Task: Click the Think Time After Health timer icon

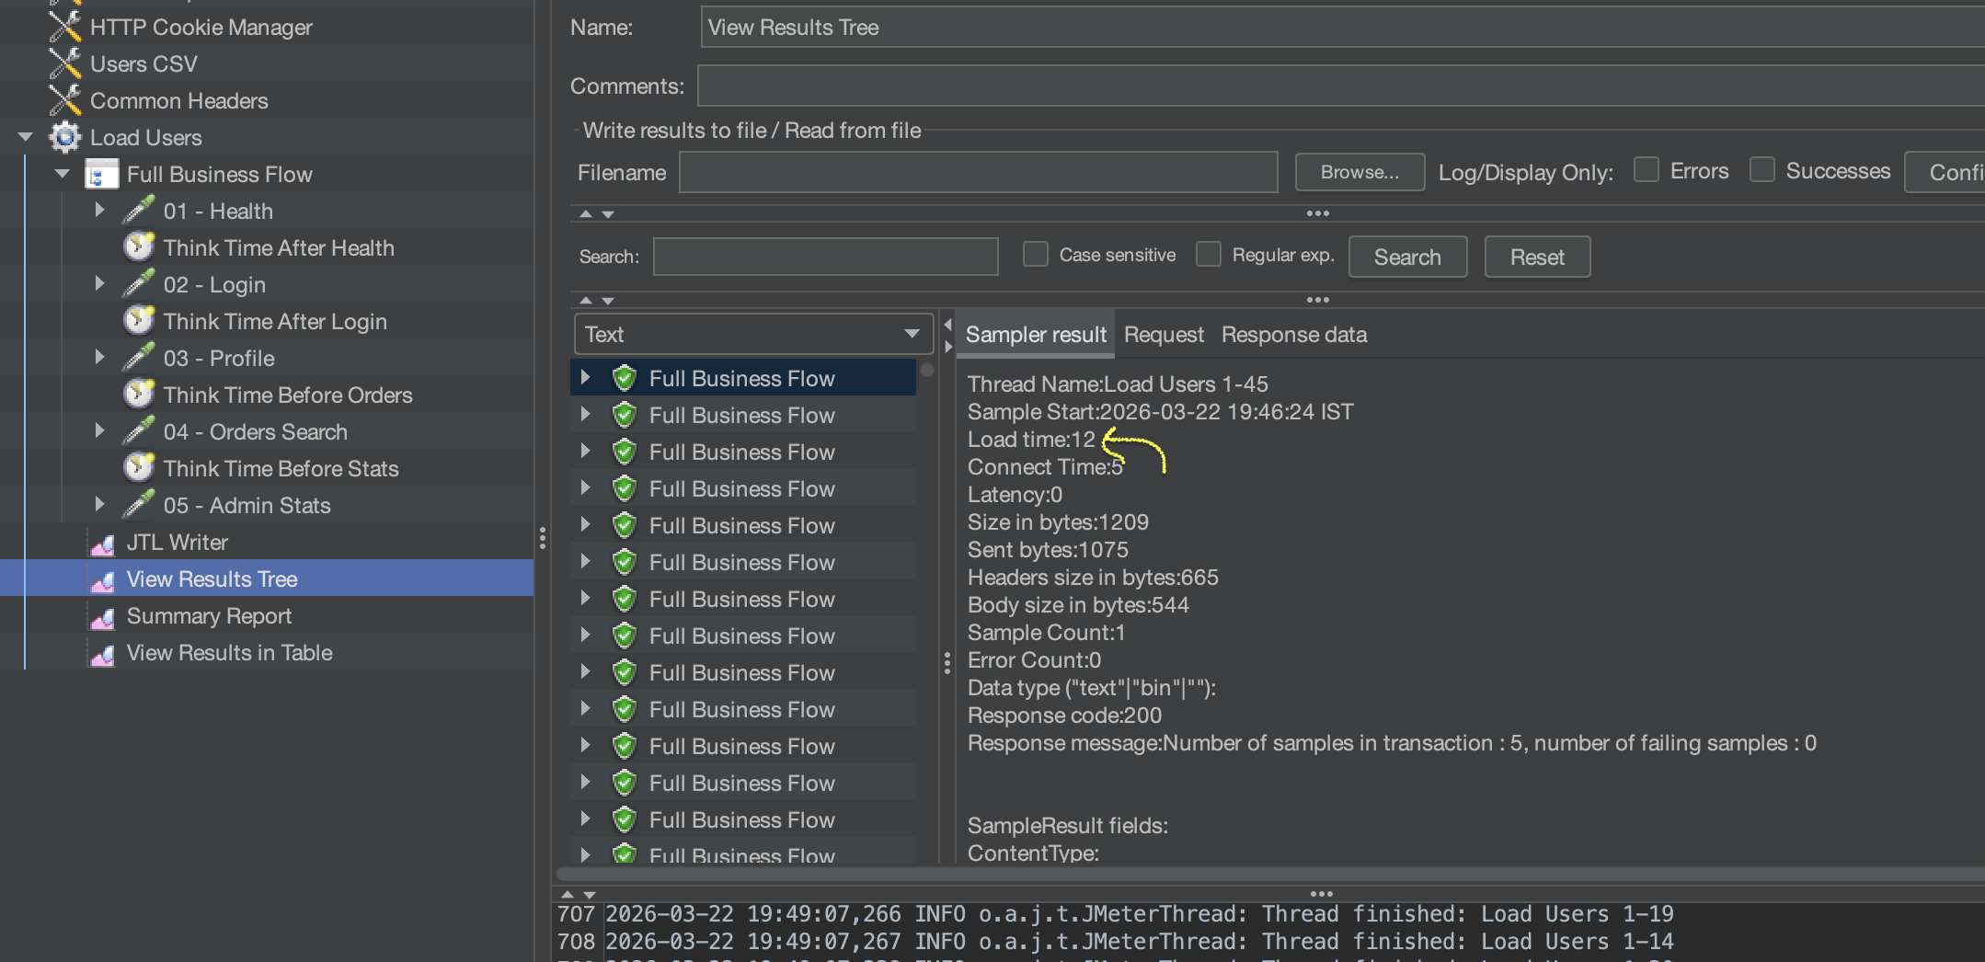Action: (x=138, y=247)
